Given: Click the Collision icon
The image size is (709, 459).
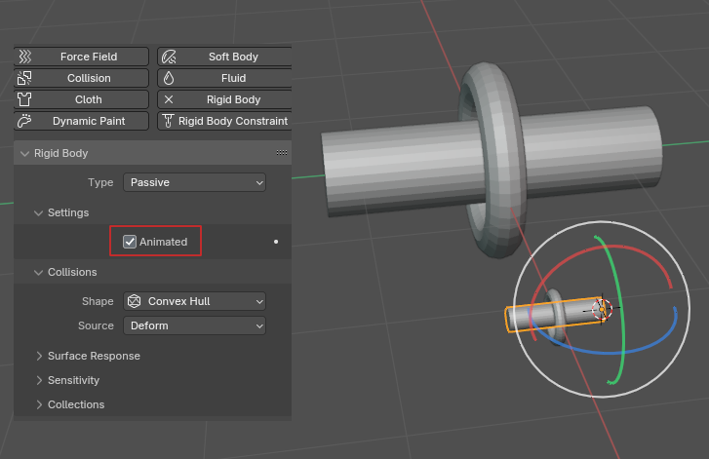Looking at the screenshot, I should tap(24, 78).
